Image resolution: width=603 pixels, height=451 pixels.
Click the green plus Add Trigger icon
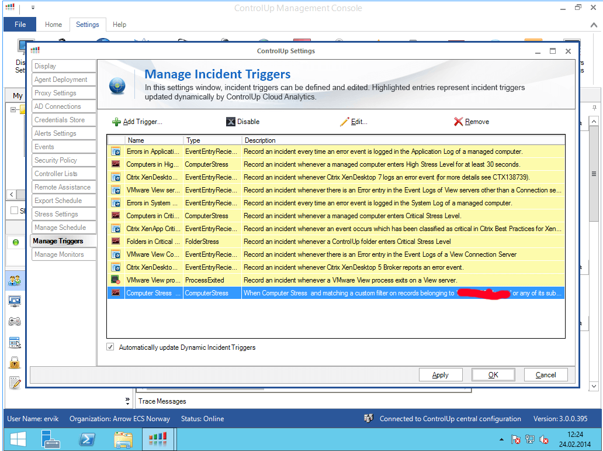click(116, 122)
